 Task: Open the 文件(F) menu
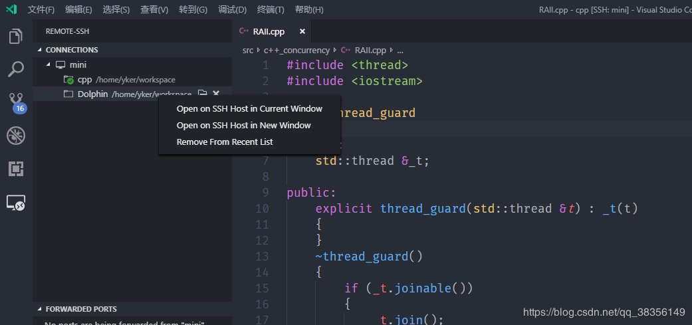(x=41, y=10)
